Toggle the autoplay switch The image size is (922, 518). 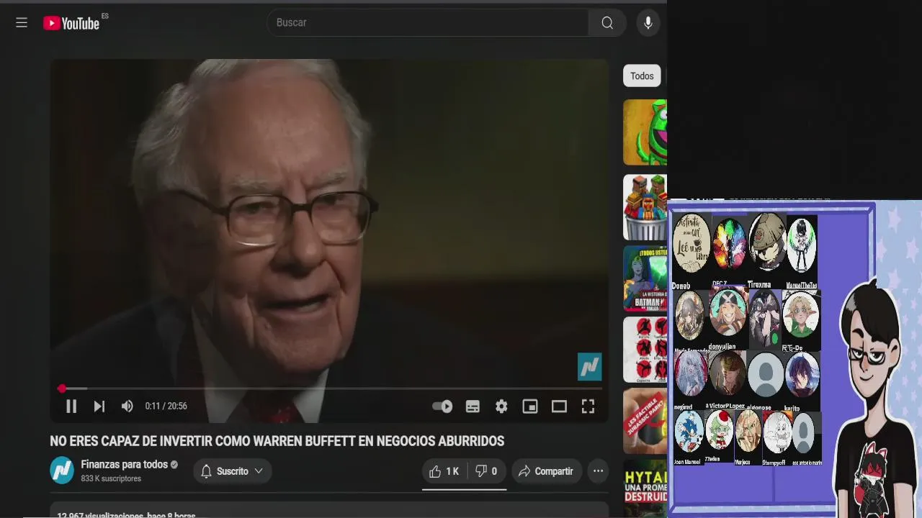tap(442, 406)
